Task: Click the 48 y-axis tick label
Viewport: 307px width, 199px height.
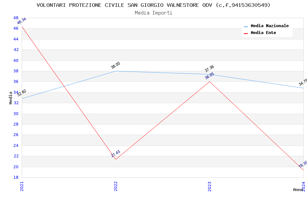Action: click(x=16, y=18)
